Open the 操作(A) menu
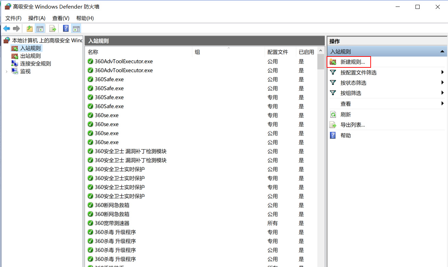 [x=37, y=18]
